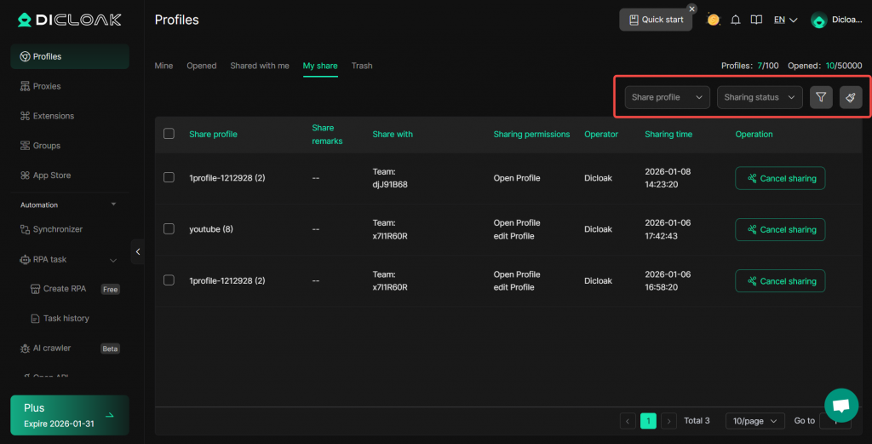872x444 pixels.
Task: Go to the Trash tab
Action: click(x=362, y=66)
